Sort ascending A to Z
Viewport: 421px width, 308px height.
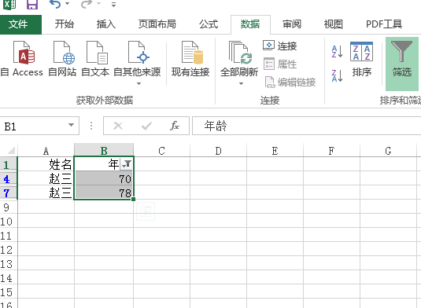click(x=338, y=52)
